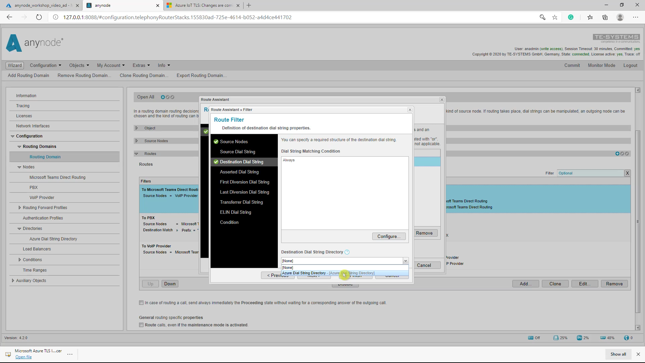Click the trace recording status icon

(x=531, y=338)
